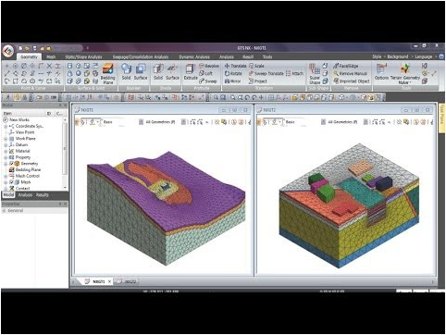Click the model tree vertical scrollbar
Screen dimensions: 446x335
(65, 154)
